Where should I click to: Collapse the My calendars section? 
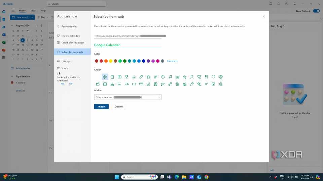coord(12,76)
